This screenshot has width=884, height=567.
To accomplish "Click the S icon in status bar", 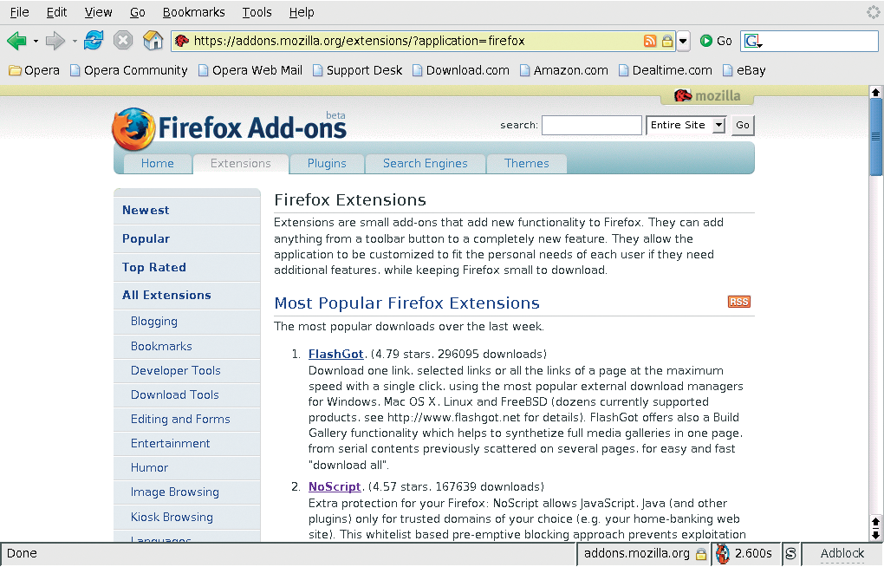I will click(790, 554).
